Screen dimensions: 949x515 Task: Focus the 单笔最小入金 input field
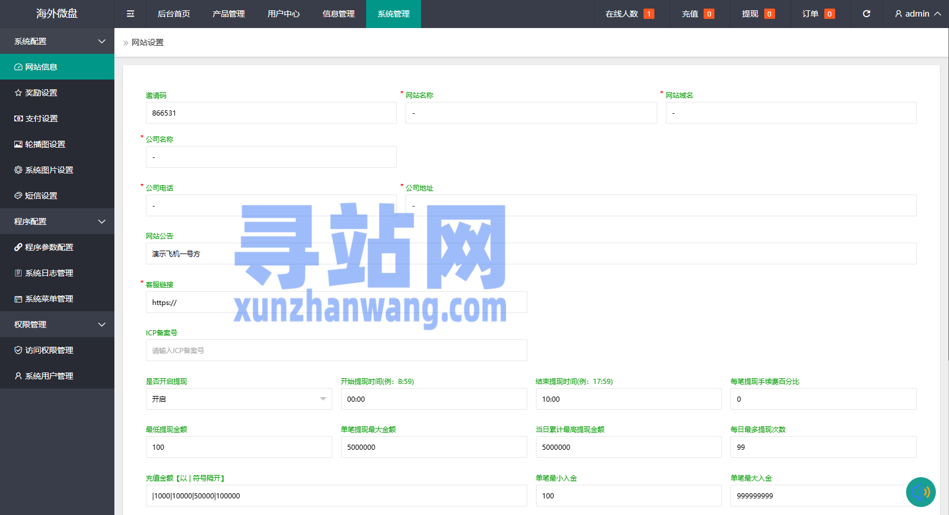click(x=629, y=496)
